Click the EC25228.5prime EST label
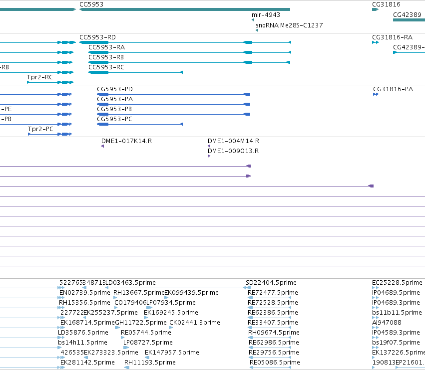Screen dimensions: 425x370 pyautogui.click(x=397, y=283)
